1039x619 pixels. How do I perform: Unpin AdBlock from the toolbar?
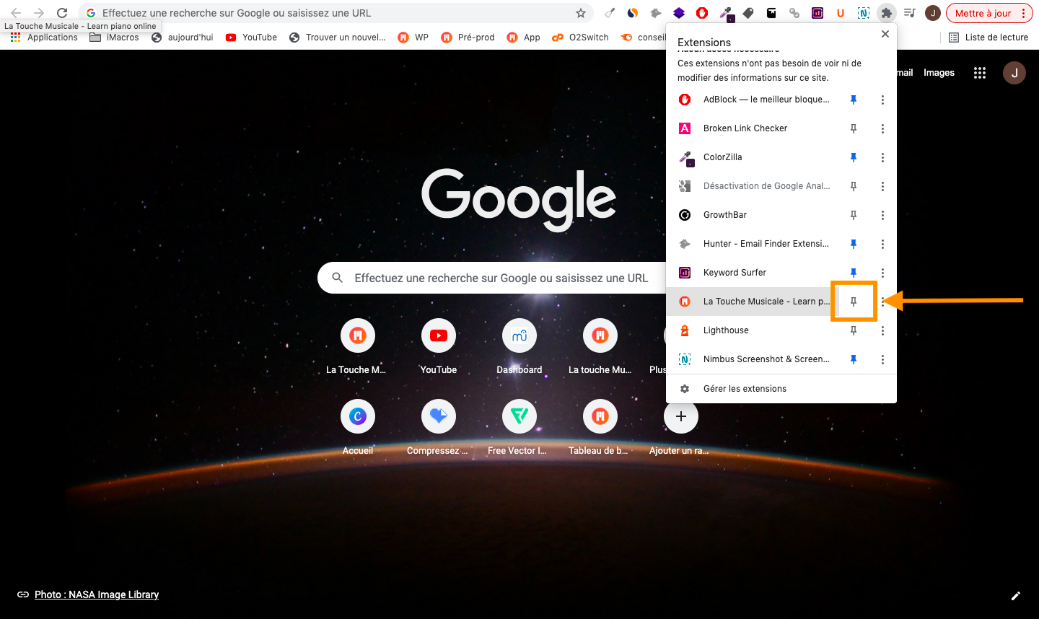click(x=854, y=100)
